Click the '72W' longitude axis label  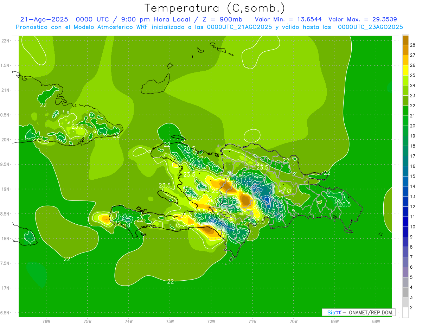pyautogui.click(x=211, y=321)
